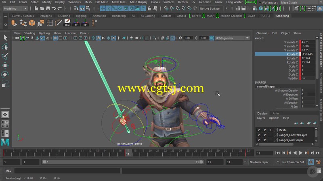
Task: Go to end of playback range
Action: point(318,153)
